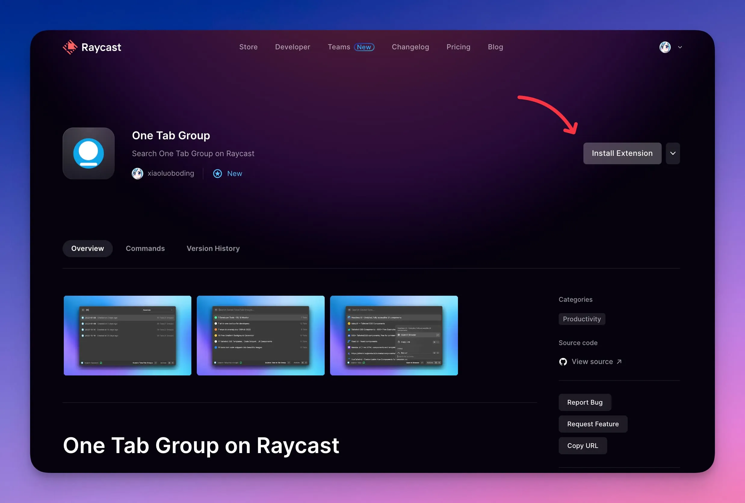Click the One Tab Group extension icon
This screenshot has width=745, height=503.
point(88,153)
